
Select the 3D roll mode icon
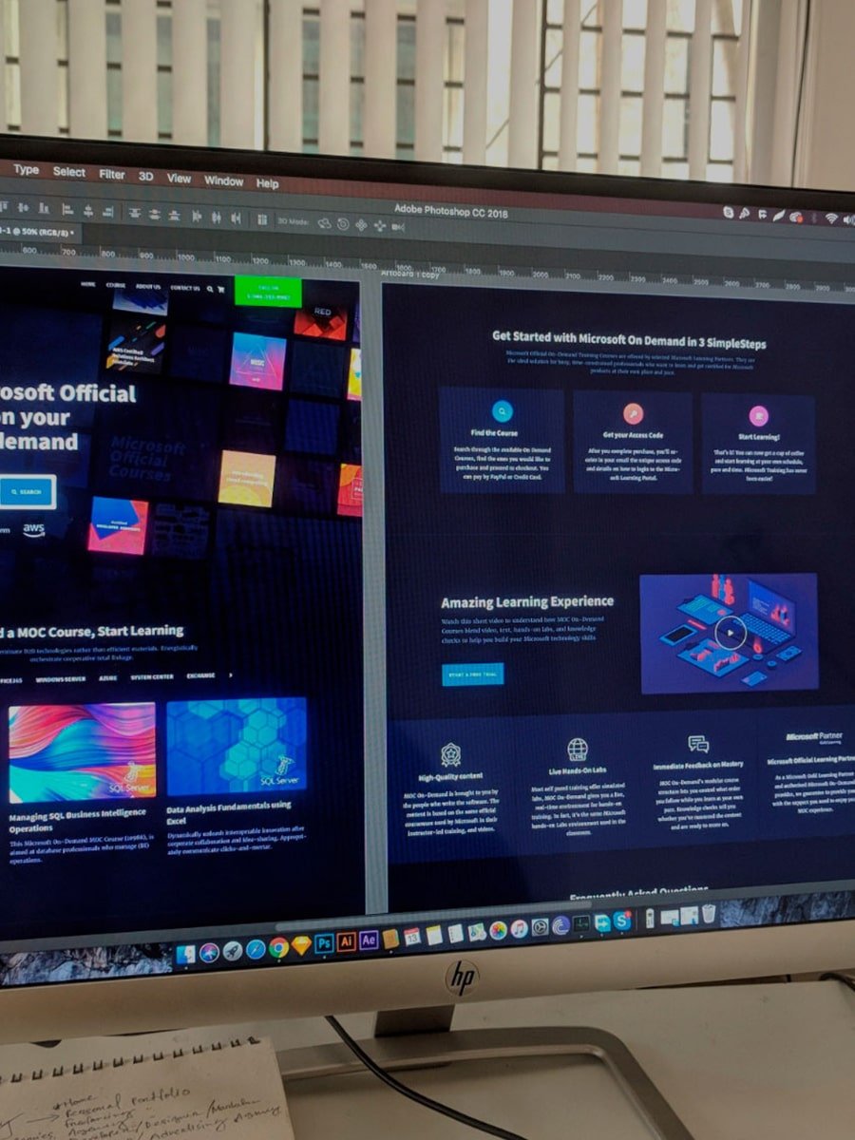tap(344, 224)
